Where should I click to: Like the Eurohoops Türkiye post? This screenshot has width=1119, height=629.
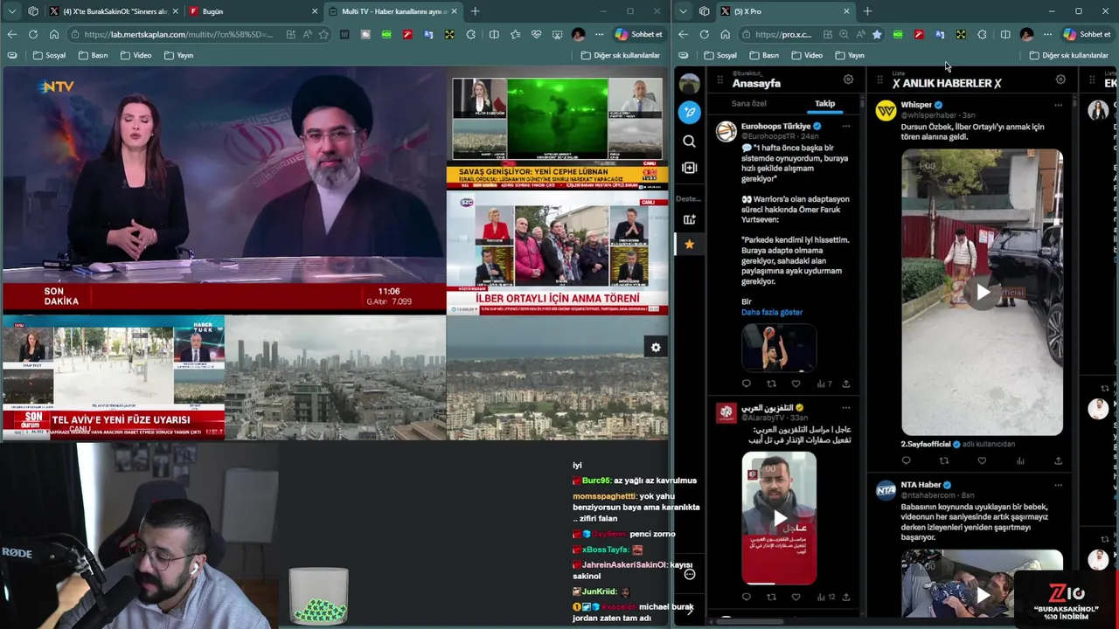796,384
